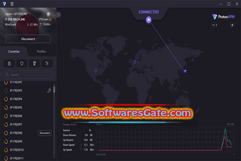Click the ProtonVPN logo on map
The height and width of the screenshot is (161, 241).
click(223, 17)
